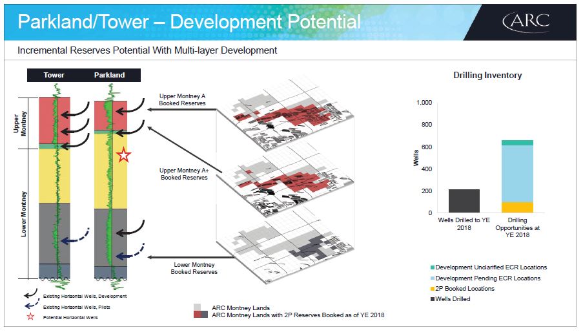Click the Development Pending ECR Locations legend text
This screenshot has width=583, height=334.
pos(488,278)
